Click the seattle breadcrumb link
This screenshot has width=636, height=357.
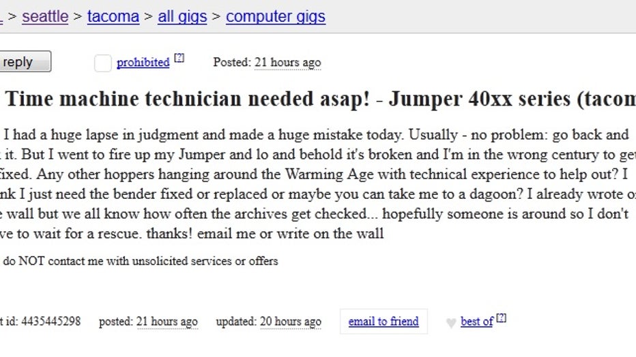point(45,16)
